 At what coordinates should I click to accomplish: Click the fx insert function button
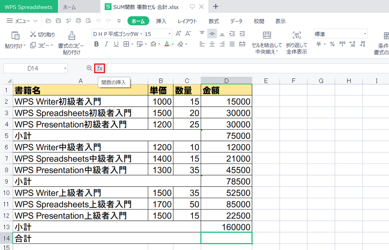click(100, 68)
